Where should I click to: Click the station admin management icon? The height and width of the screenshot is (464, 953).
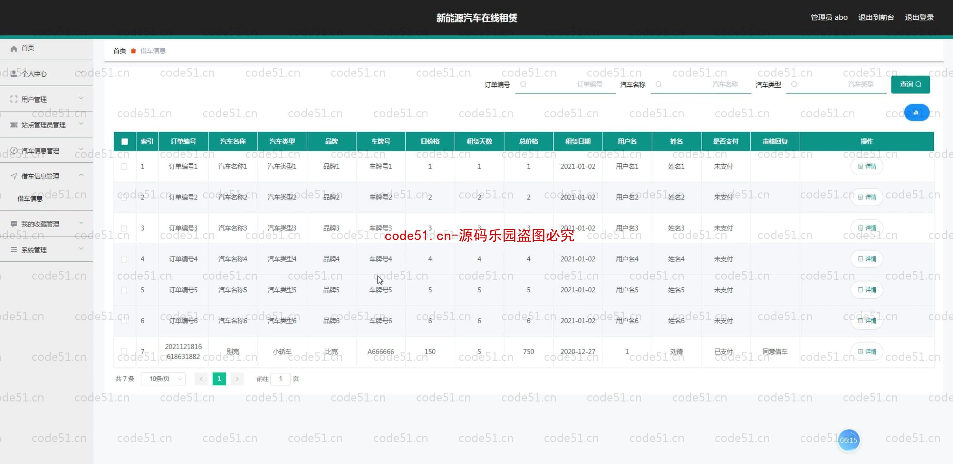tap(14, 125)
